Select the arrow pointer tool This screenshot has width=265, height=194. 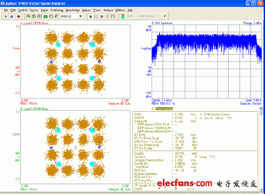click(x=91, y=16)
